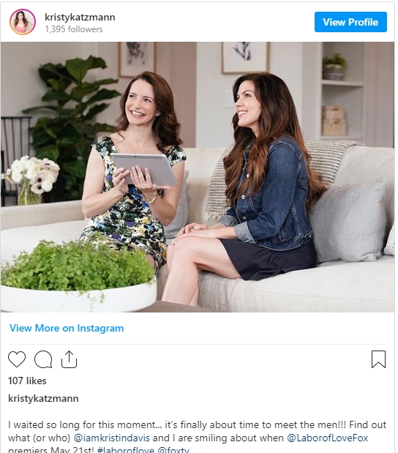Click the white flowers vase in photo
Image resolution: width=398 pixels, height=453 pixels.
tap(30, 180)
